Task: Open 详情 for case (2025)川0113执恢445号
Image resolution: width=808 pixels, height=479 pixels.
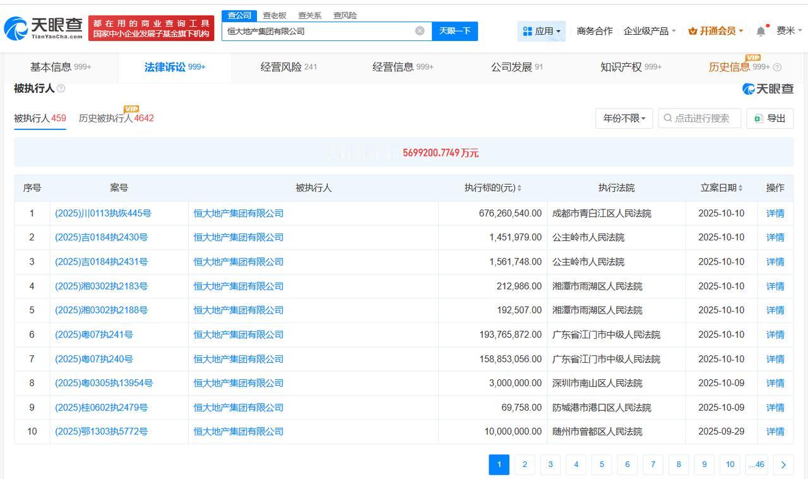Action: (x=775, y=213)
